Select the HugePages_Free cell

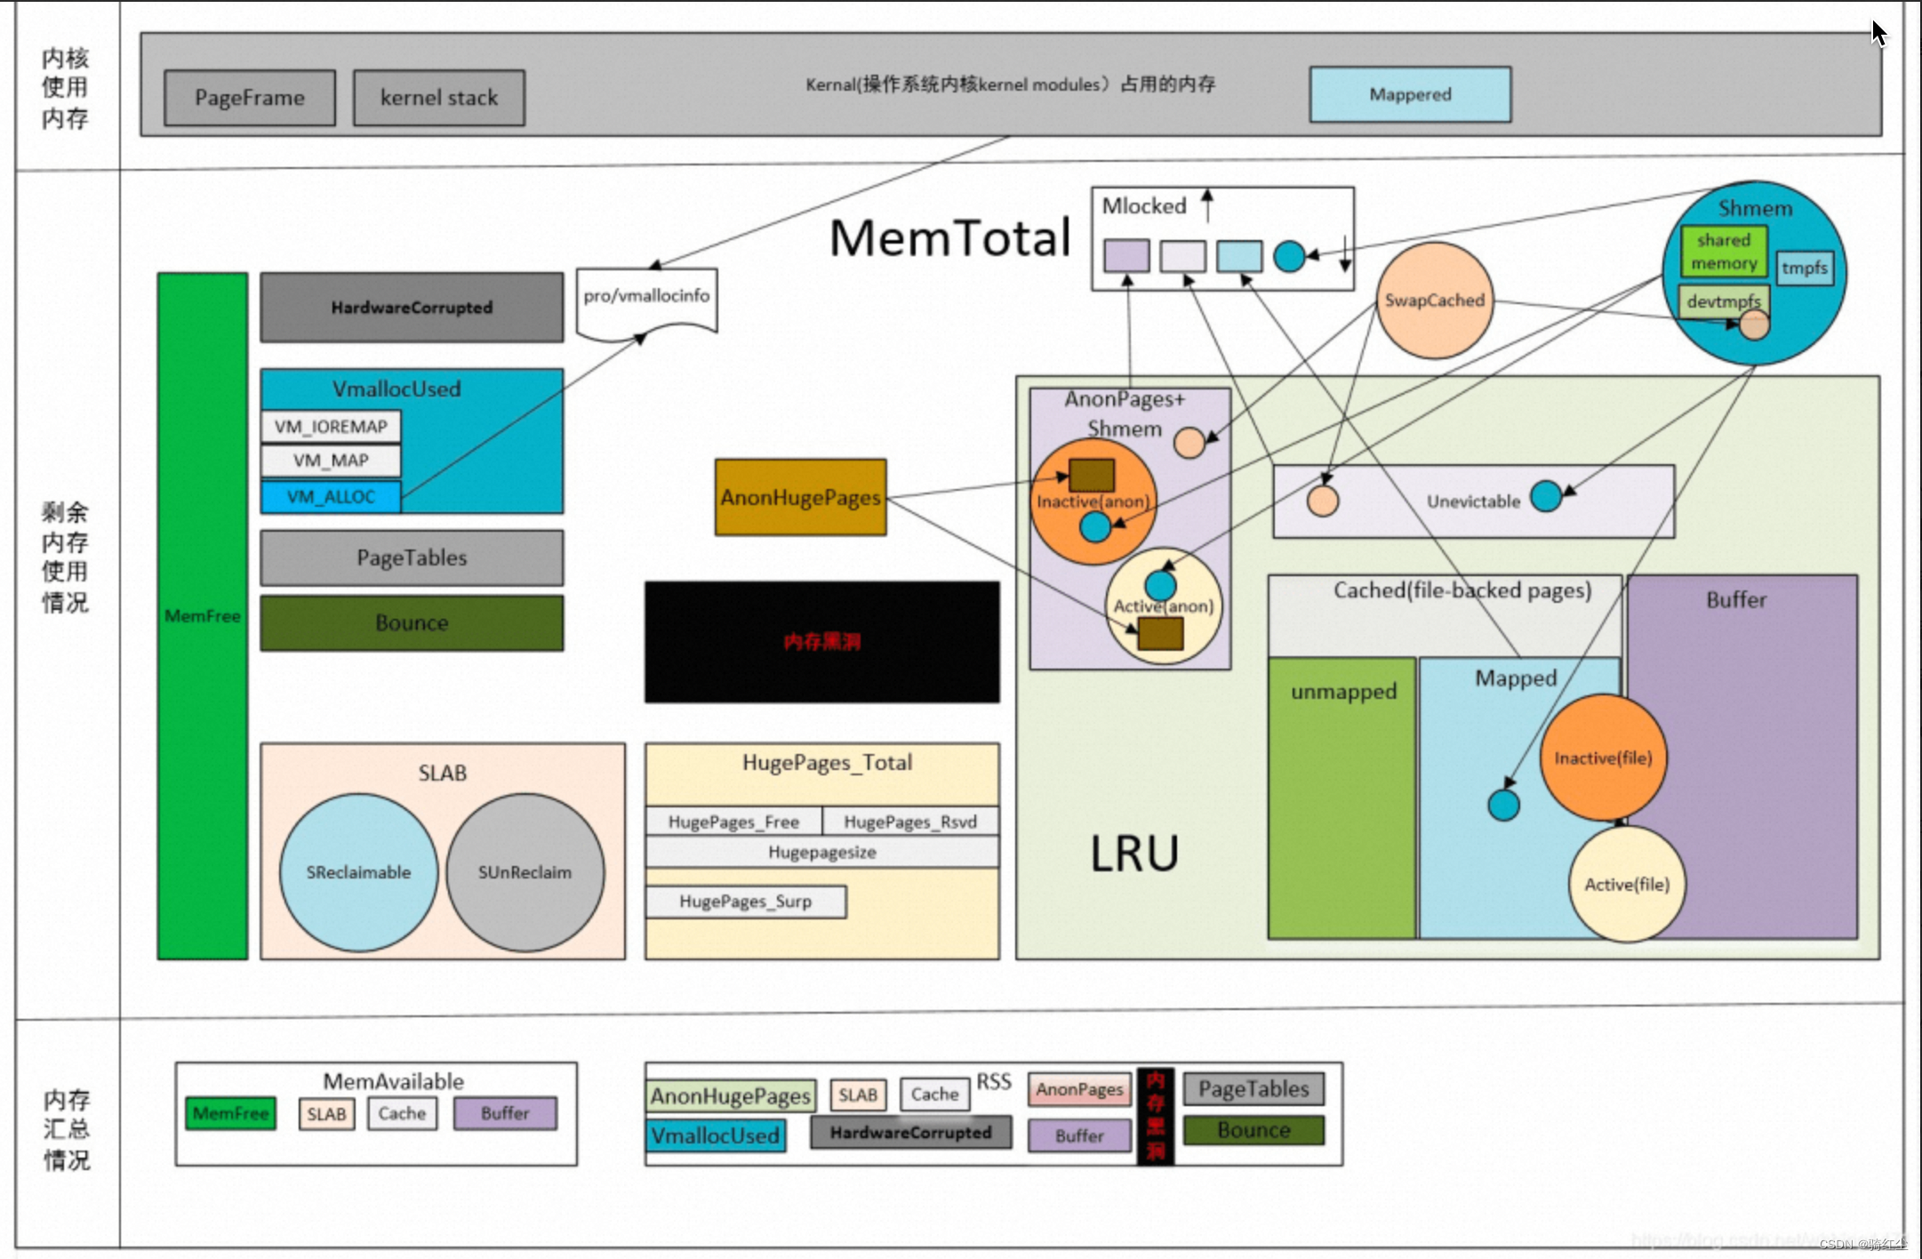click(x=733, y=822)
